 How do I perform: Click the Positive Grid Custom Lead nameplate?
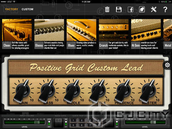[x=86, y=68]
